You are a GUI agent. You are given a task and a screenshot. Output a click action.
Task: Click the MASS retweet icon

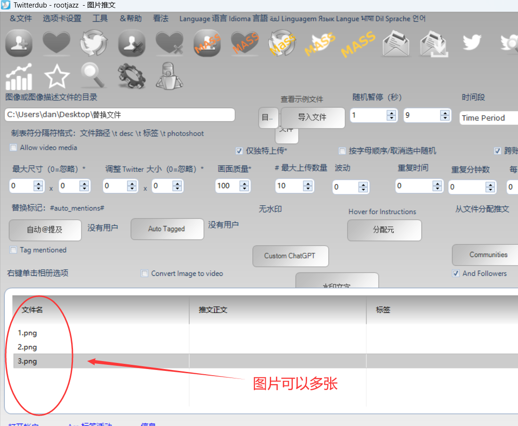click(282, 43)
